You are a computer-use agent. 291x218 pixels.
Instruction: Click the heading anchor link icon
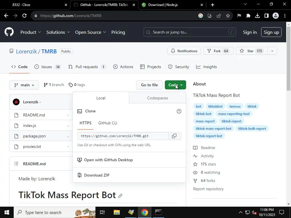tap(120, 196)
